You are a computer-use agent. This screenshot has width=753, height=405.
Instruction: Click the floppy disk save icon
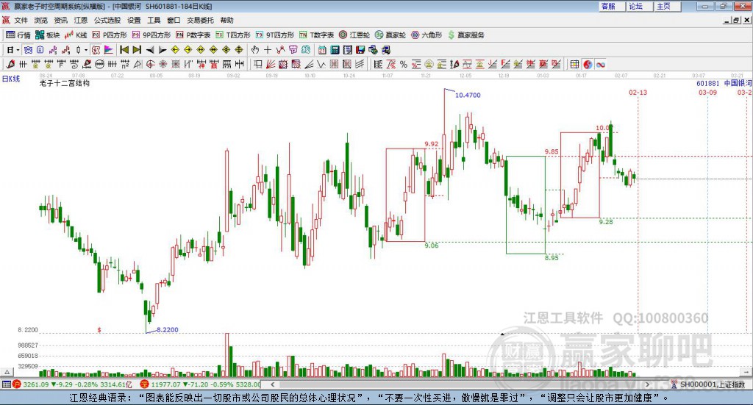[x=360, y=50]
